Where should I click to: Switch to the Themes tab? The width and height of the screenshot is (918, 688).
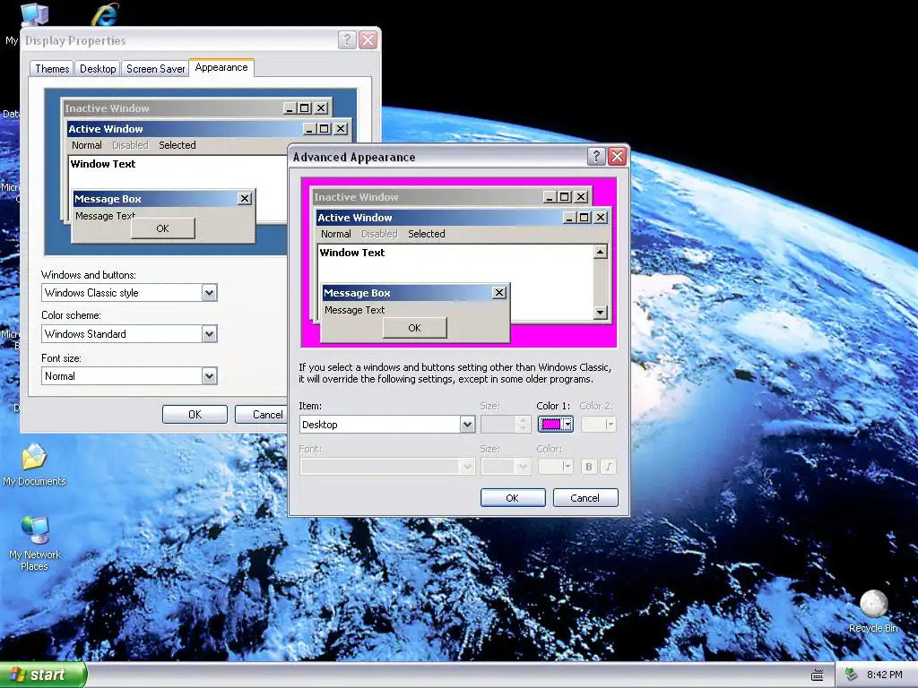click(52, 68)
